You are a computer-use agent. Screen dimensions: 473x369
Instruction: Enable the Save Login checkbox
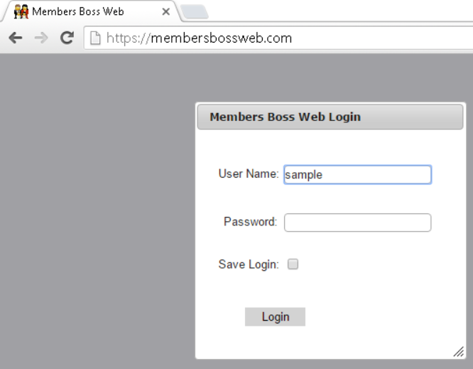293,264
